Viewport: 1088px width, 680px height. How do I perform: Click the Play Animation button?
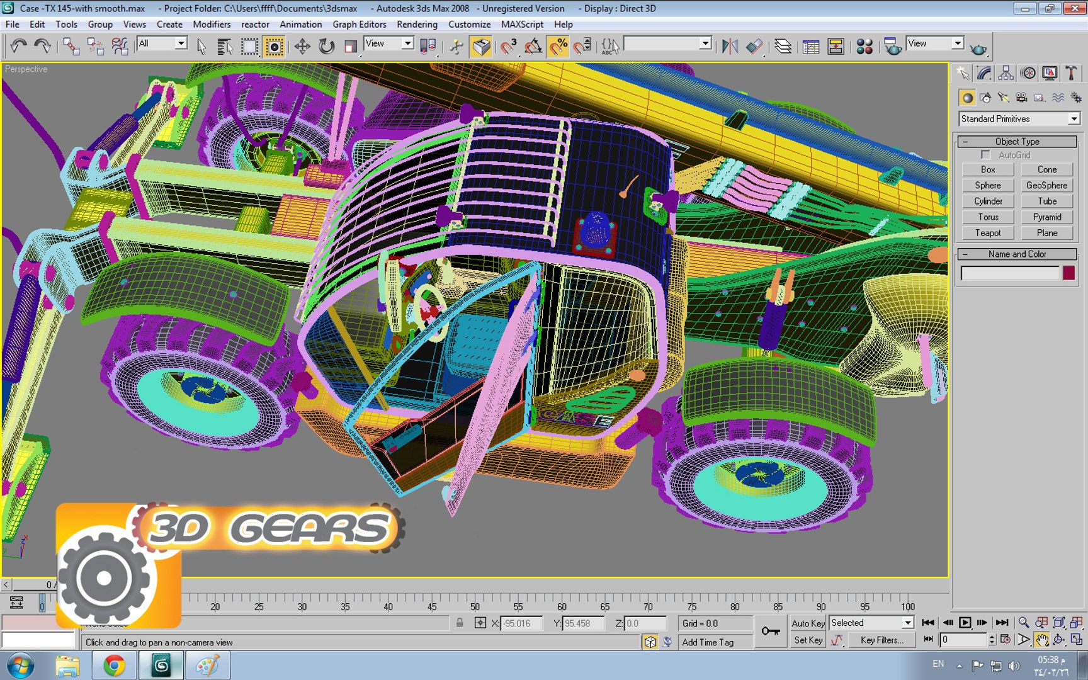click(965, 623)
